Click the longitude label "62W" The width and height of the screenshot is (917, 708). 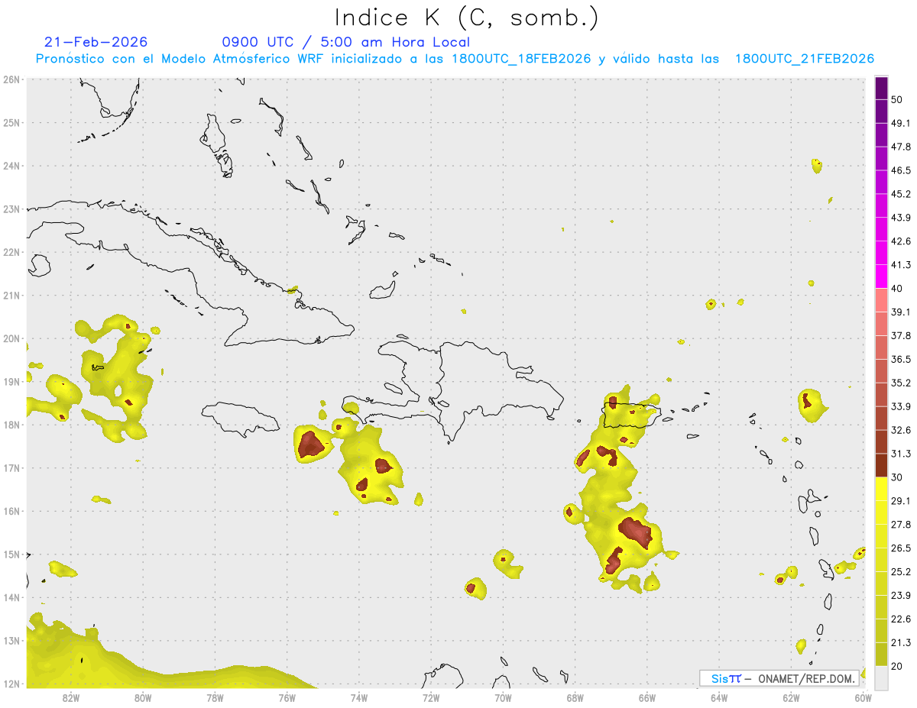click(791, 698)
